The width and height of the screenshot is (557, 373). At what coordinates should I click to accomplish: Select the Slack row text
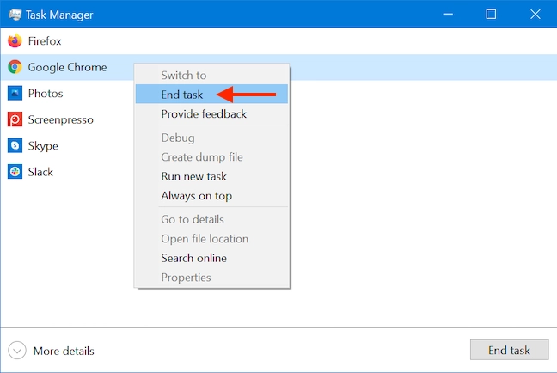[40, 172]
